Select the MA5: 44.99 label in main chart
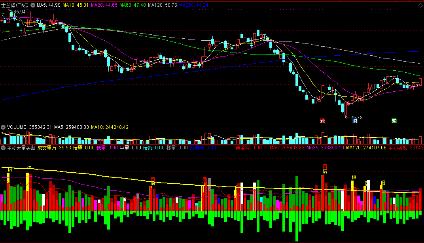Viewport: 424px width, 243px height. [x=49, y=5]
